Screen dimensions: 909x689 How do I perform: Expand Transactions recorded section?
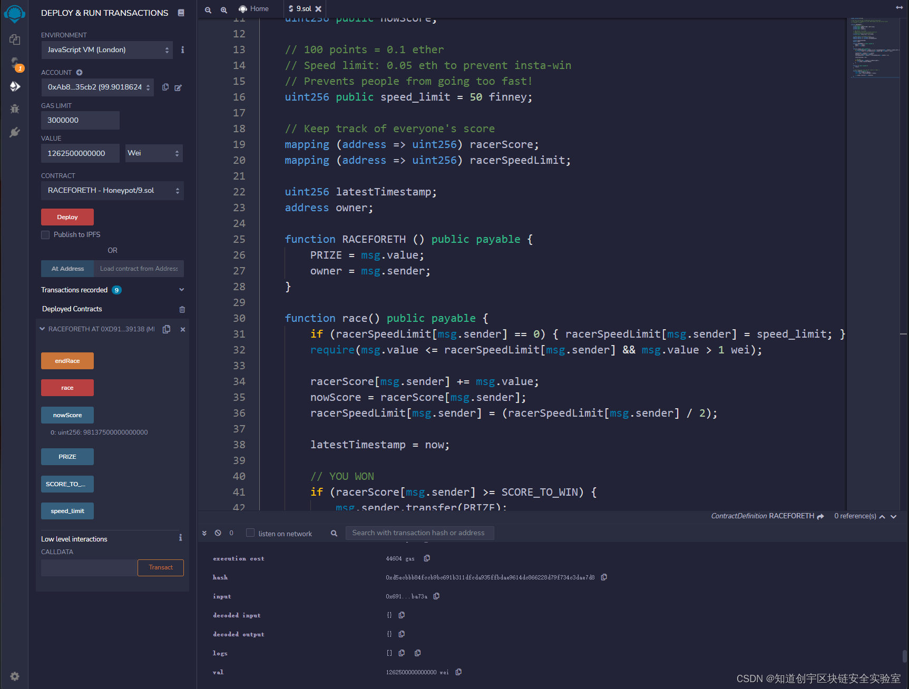coord(182,290)
